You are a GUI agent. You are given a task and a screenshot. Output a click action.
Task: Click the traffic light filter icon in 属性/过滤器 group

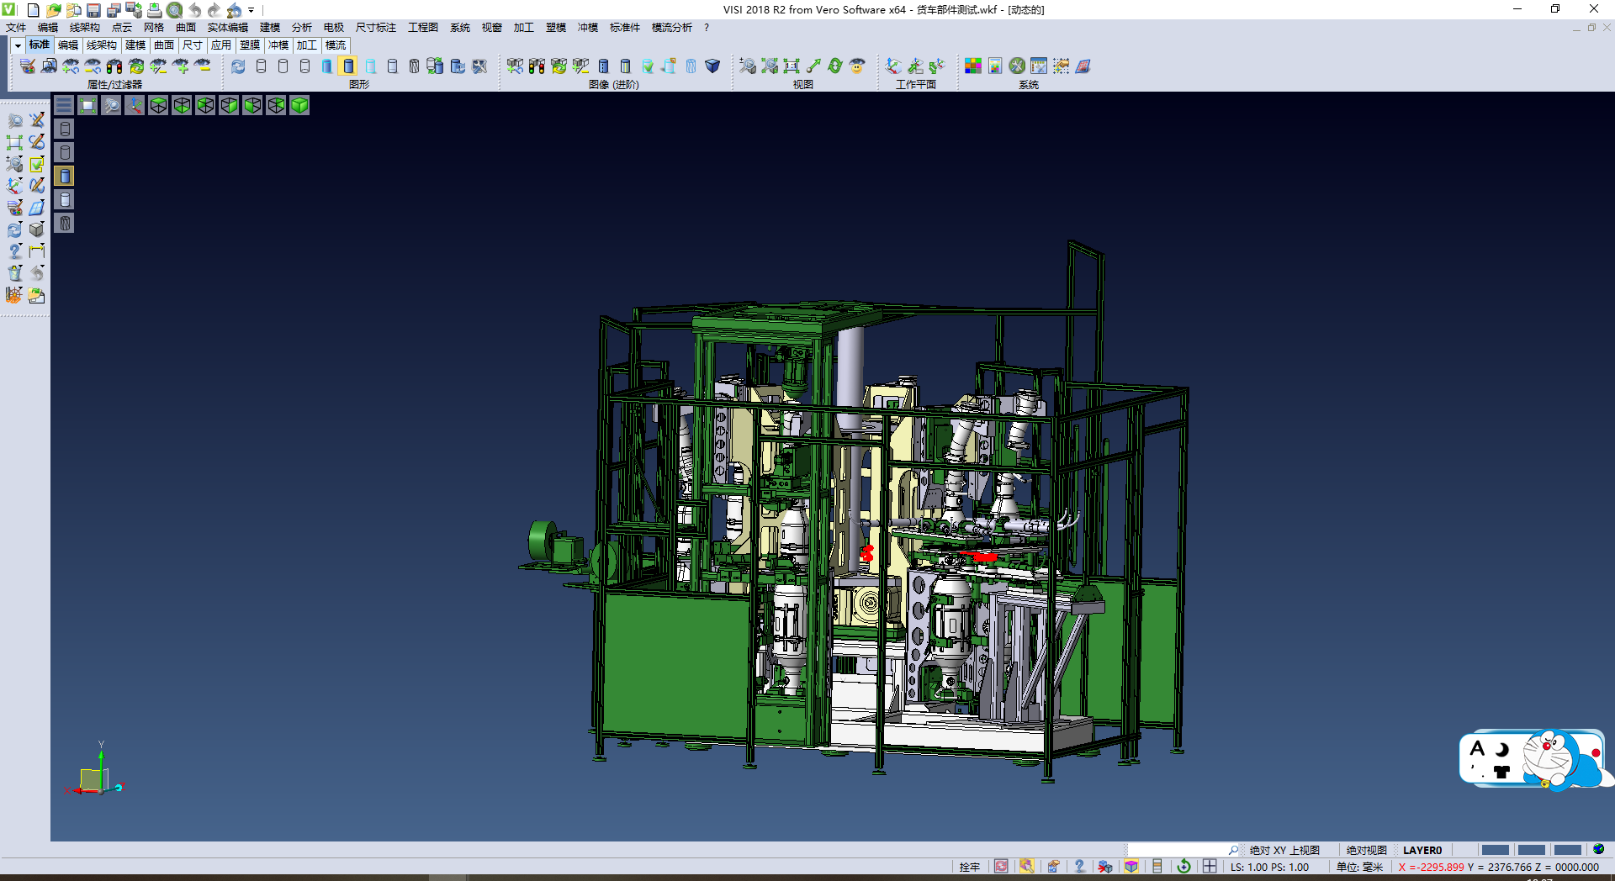pos(114,66)
